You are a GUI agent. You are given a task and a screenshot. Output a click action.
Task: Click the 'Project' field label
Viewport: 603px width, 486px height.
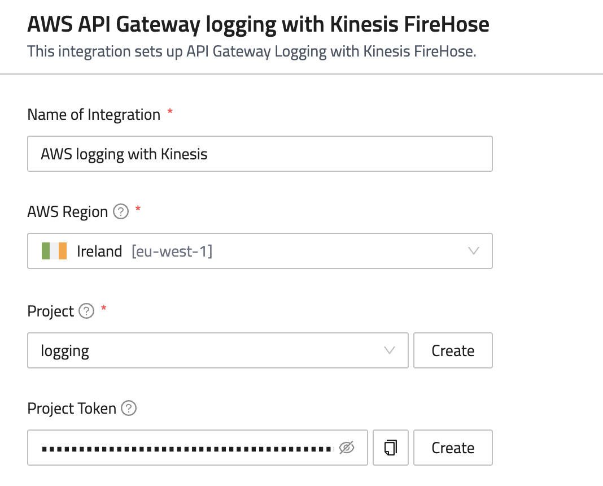pyautogui.click(x=51, y=311)
